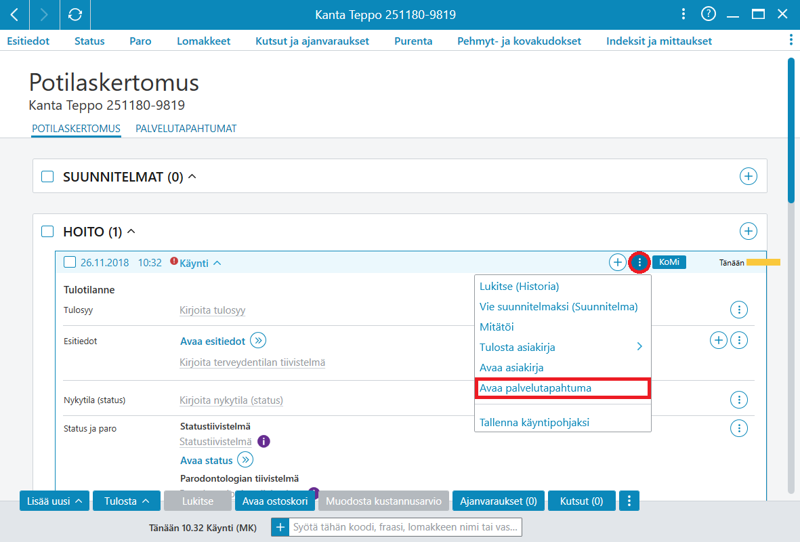Click Kirjoita terveydentilan tiivistelmä field

point(252,362)
